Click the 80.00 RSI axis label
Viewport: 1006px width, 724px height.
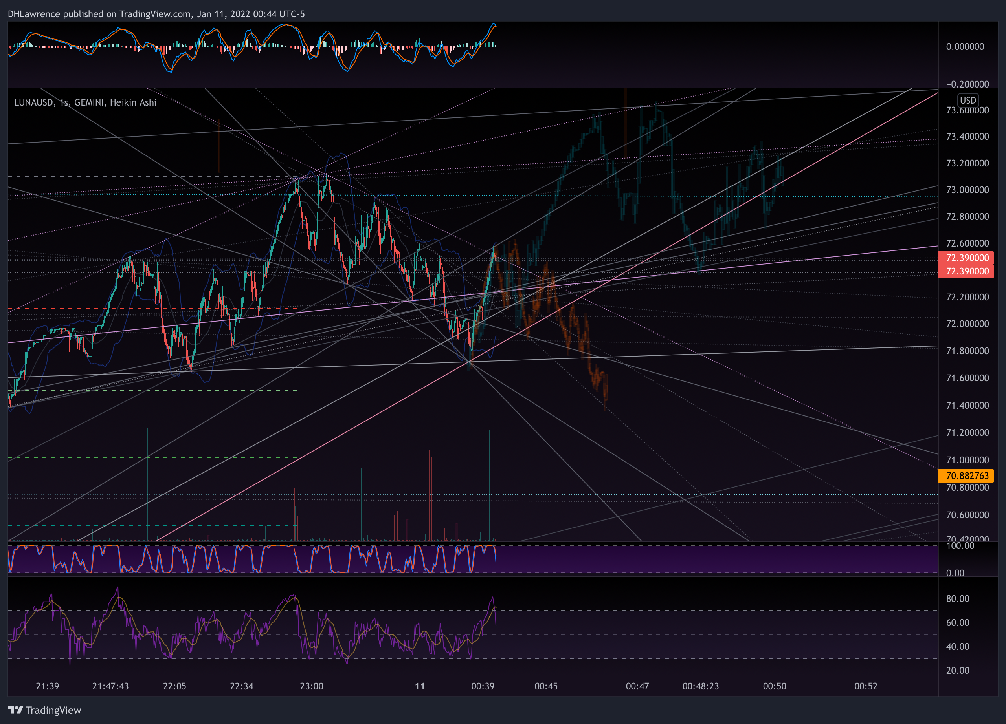pyautogui.click(x=958, y=599)
